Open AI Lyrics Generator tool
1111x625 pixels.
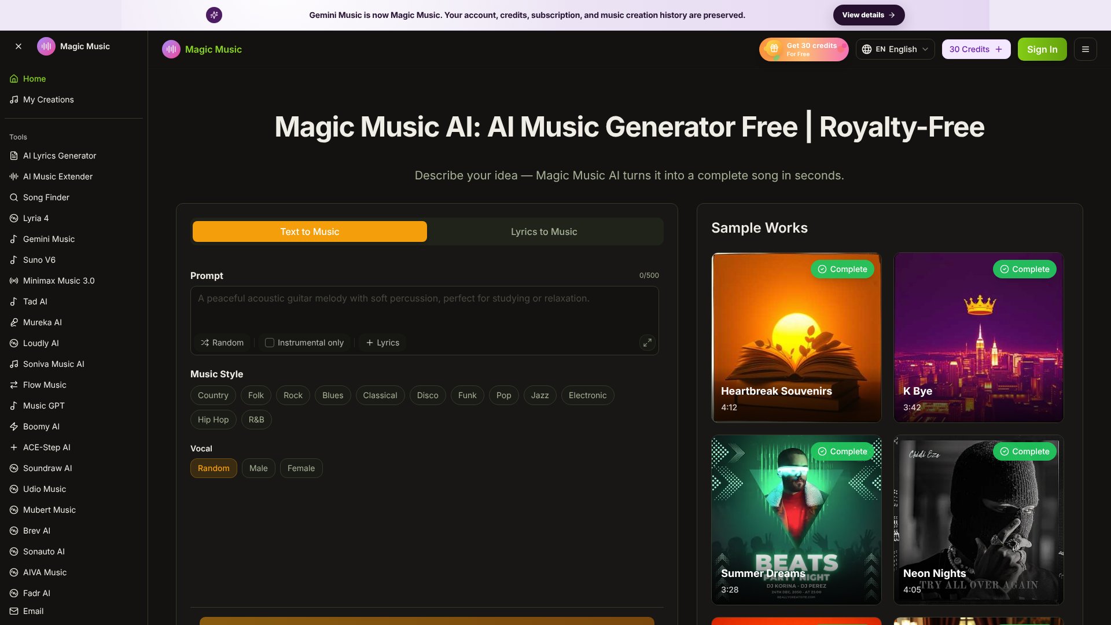click(73, 156)
